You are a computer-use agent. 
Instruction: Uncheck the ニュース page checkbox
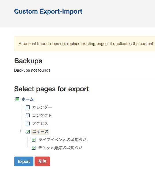point(28,132)
